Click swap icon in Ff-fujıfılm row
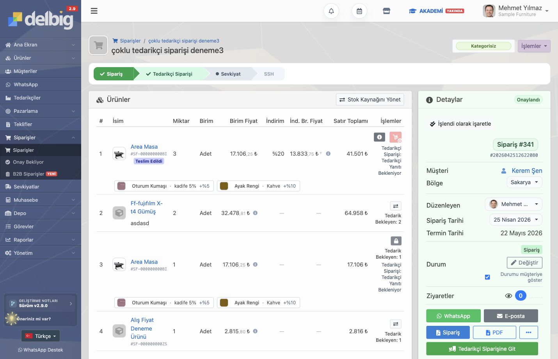This screenshot has width=558, height=359. click(396, 206)
